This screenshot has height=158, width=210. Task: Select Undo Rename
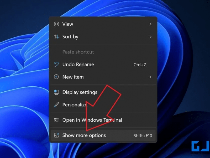78,65
